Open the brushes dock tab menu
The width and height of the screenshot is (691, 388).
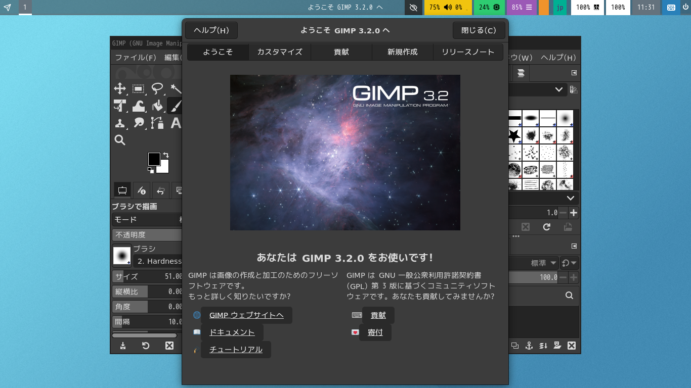pyautogui.click(x=574, y=73)
